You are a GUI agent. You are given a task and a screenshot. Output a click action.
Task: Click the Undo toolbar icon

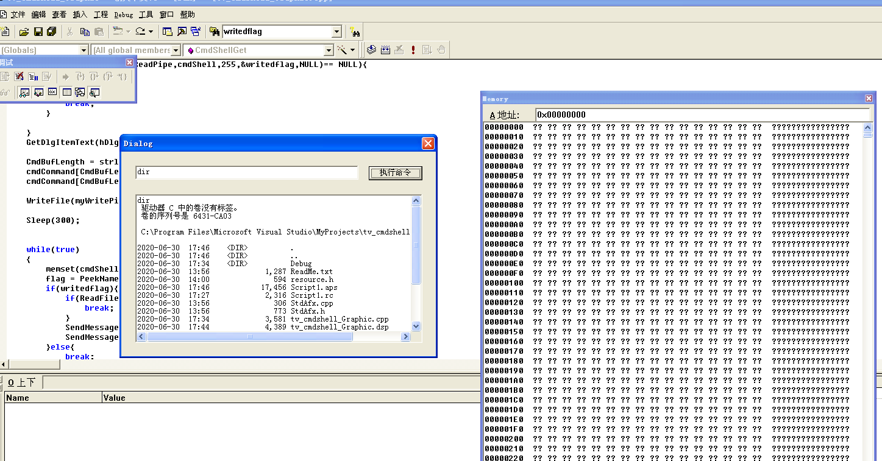[117, 32]
